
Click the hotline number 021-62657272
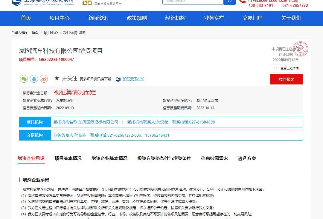pos(295,6)
